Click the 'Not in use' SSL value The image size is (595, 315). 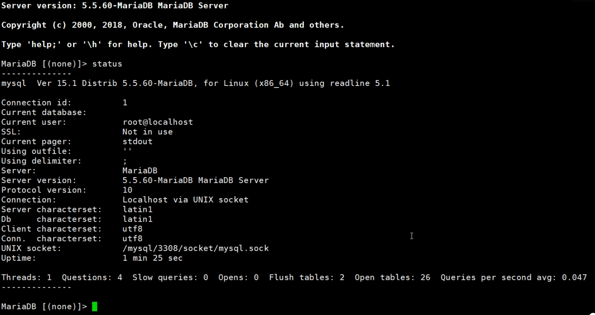pos(147,132)
